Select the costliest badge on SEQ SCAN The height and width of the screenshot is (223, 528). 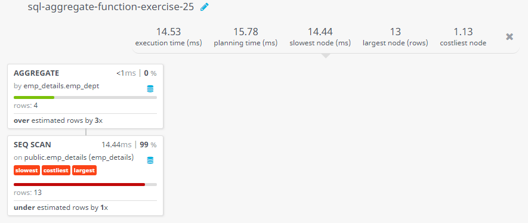[x=56, y=171]
